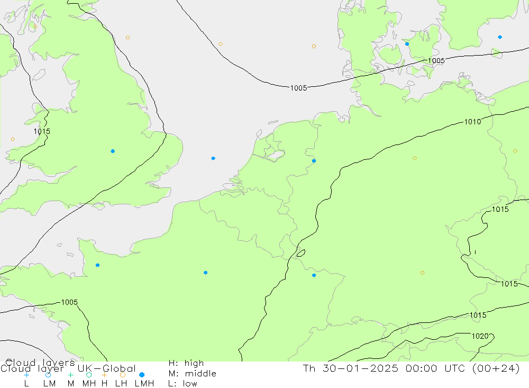
Task: Select the orange circle over western Scotland
Action: coord(35,26)
